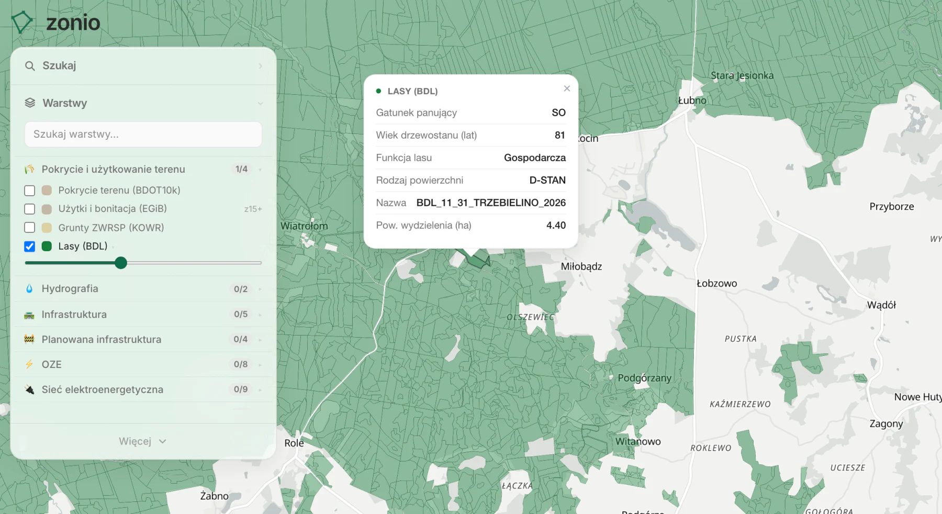Click the Lasy (BDL) opacity slider handle

[x=121, y=263]
